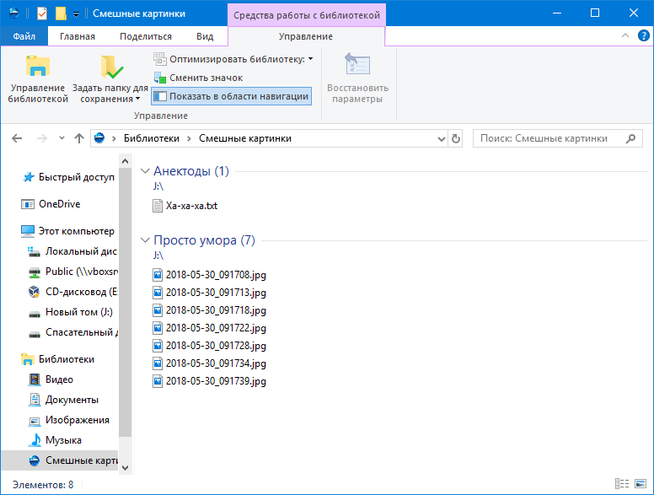Switch to the Поделиться ribbon tab
Screen dimensions: 654x495
pos(146,36)
